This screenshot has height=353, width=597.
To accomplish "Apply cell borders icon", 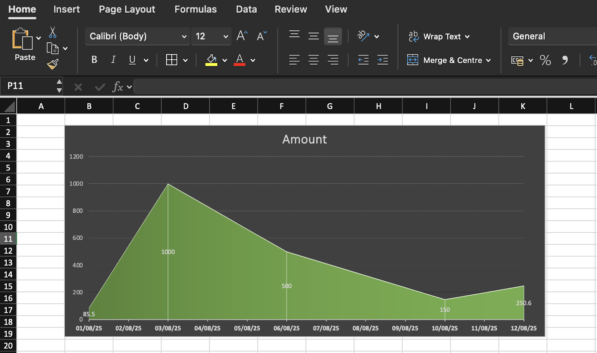I will [x=172, y=60].
